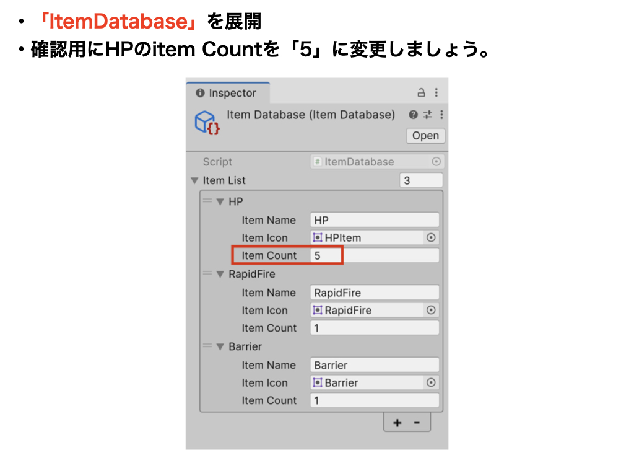The image size is (634, 476).
Task: Click object picker for the Script field
Action: [x=436, y=162]
